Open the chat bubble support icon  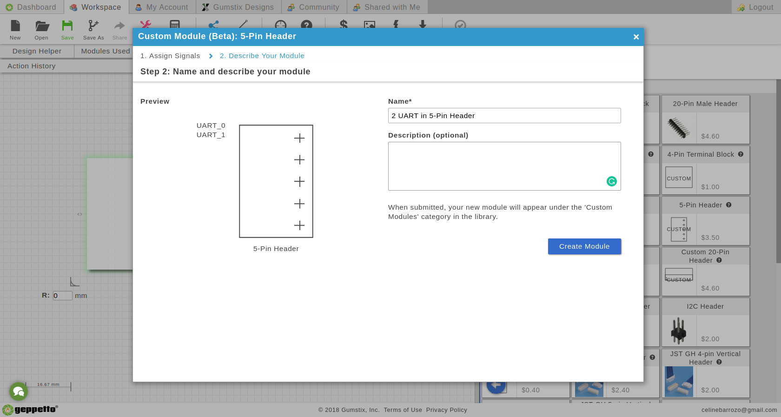[x=19, y=391]
